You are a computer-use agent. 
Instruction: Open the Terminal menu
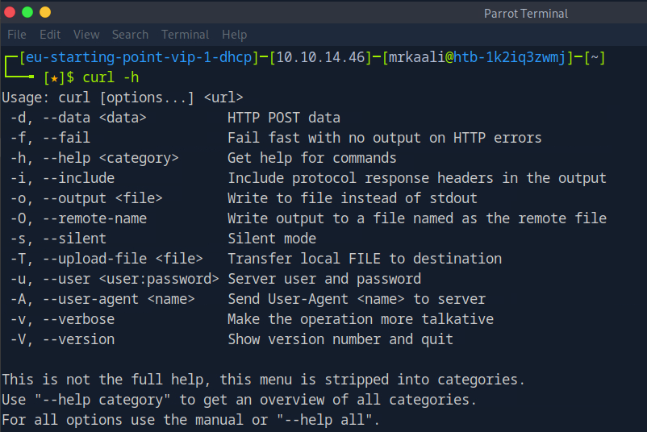pyautogui.click(x=186, y=35)
